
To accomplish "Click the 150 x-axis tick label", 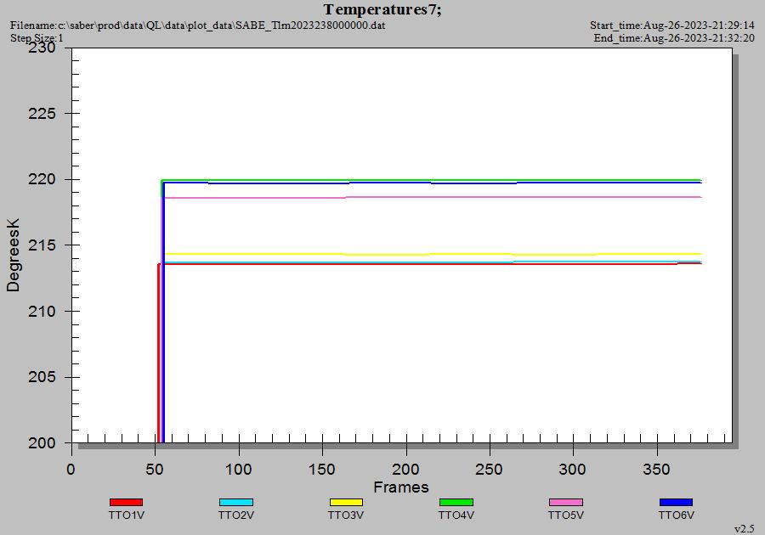I will [322, 470].
